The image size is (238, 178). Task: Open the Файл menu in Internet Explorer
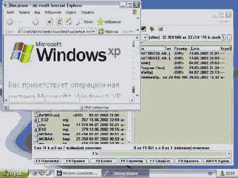[x=11, y=12]
